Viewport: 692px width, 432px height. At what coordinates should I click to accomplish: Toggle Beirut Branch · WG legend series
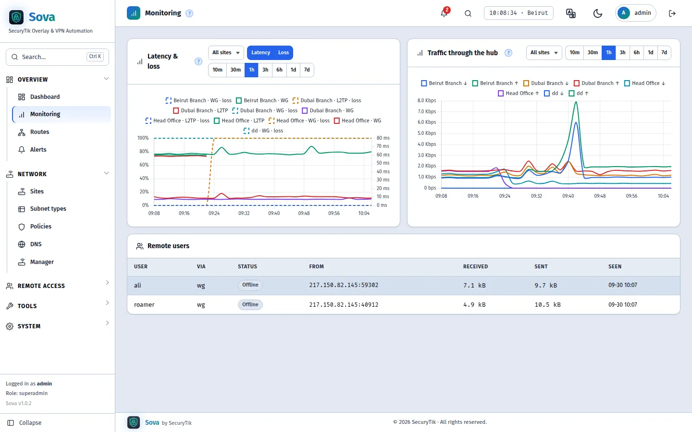[x=262, y=100]
